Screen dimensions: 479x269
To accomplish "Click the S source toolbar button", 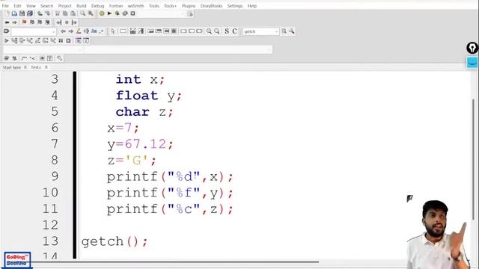I will click(x=227, y=31).
